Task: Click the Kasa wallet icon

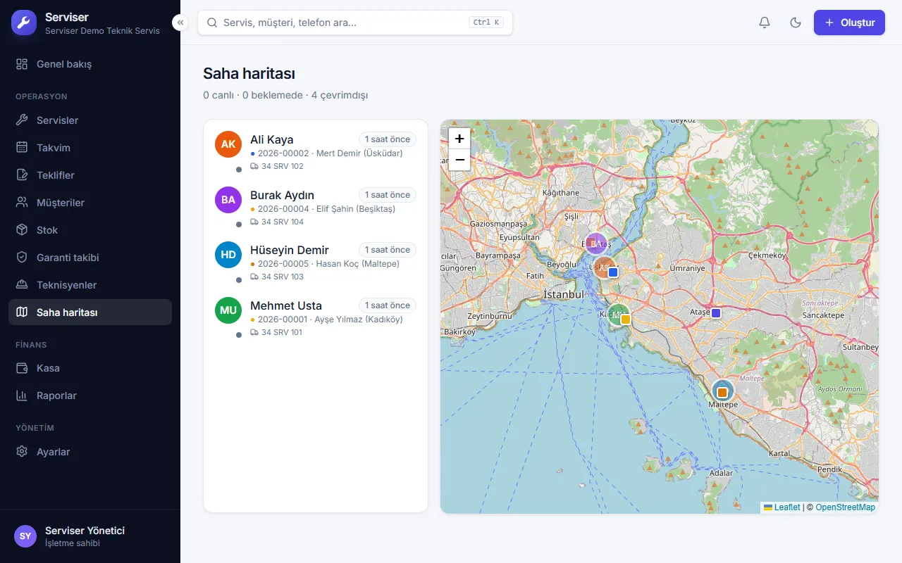Action: 23,368
